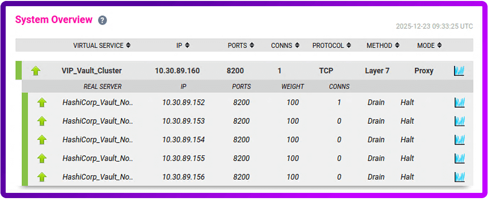The height and width of the screenshot is (200, 489).
Task: Sort by Virtual Service column
Action: (102, 45)
